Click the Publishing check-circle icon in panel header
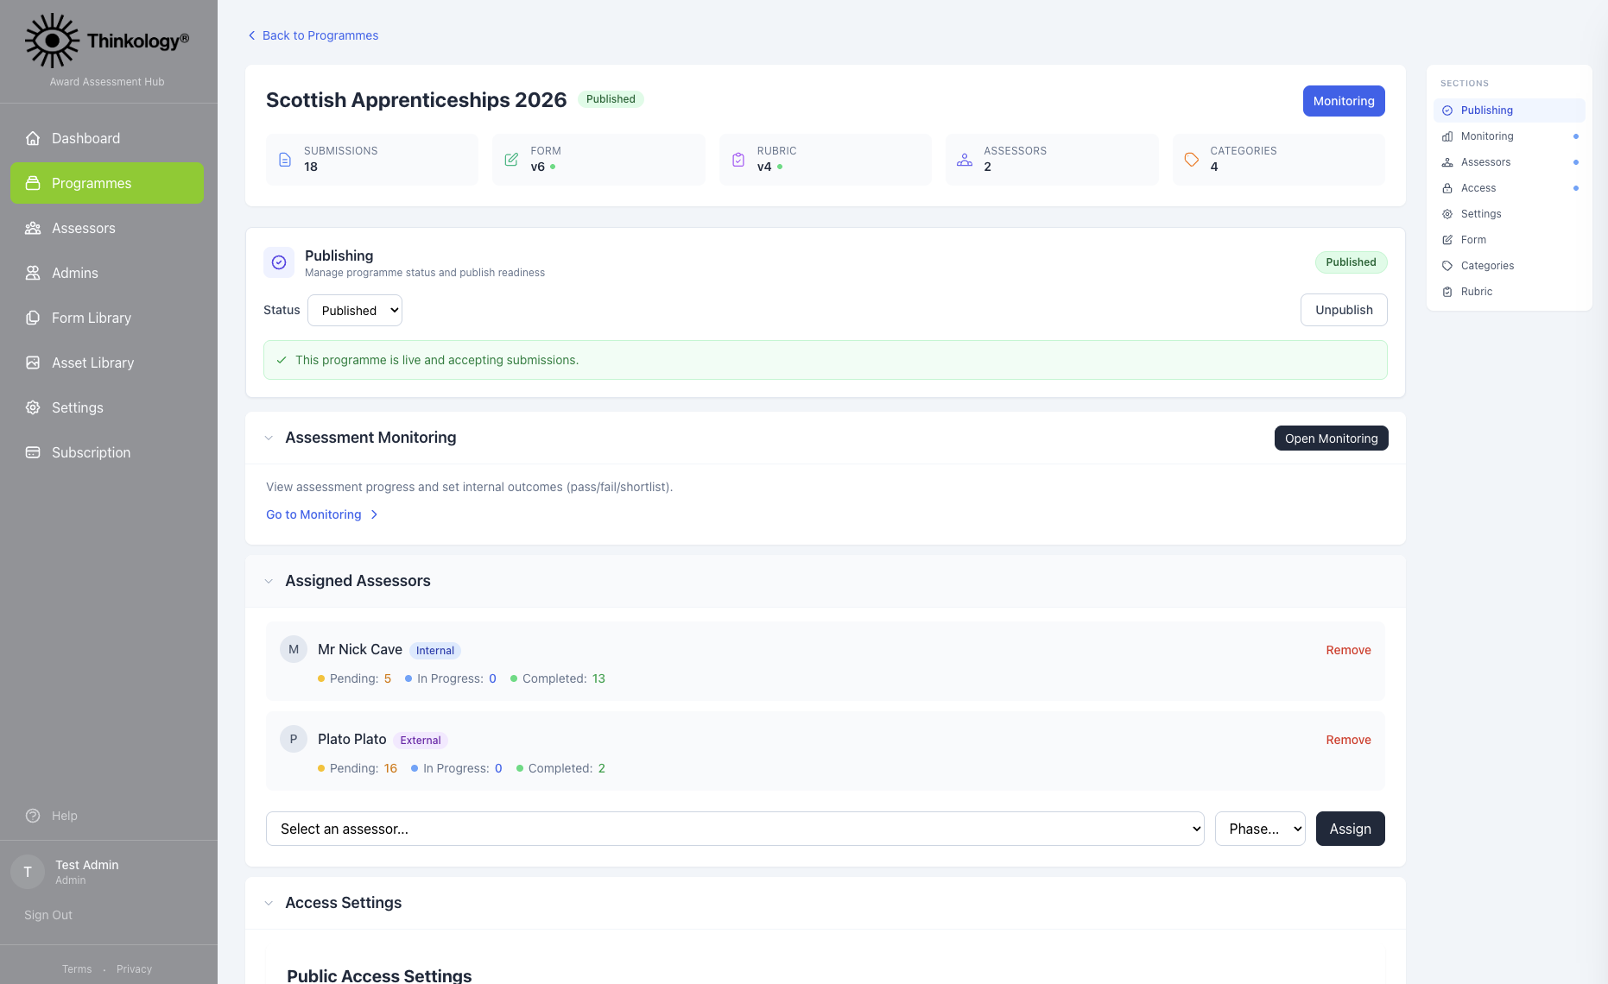 tap(279, 262)
